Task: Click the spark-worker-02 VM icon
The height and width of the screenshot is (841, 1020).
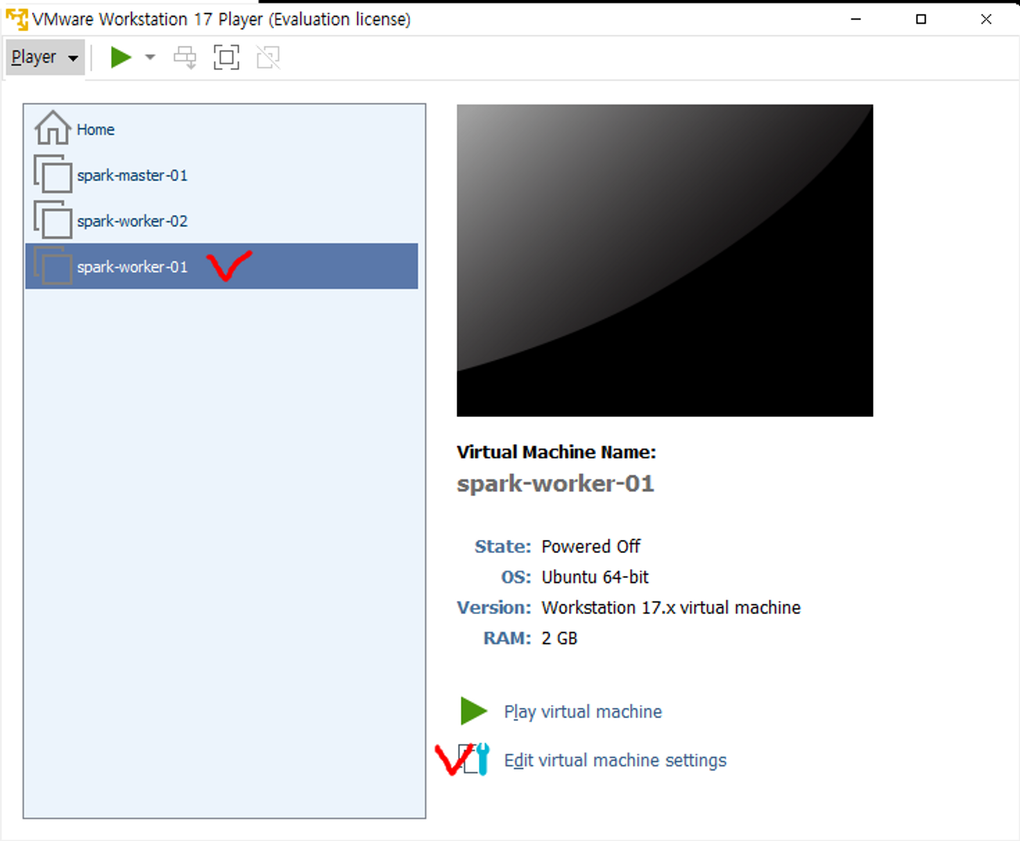Action: (x=53, y=220)
